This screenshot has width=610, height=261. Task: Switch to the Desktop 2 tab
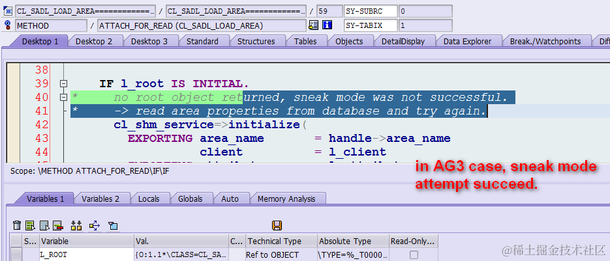click(94, 41)
